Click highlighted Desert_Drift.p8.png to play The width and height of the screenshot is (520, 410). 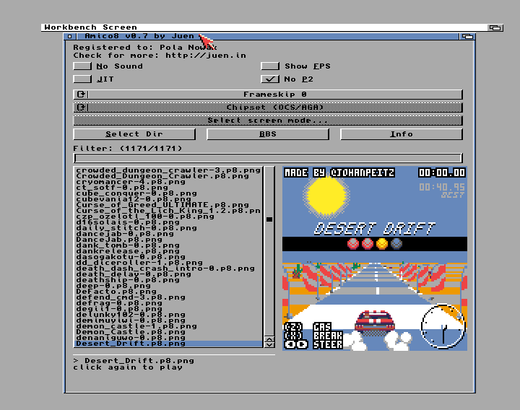(168, 344)
